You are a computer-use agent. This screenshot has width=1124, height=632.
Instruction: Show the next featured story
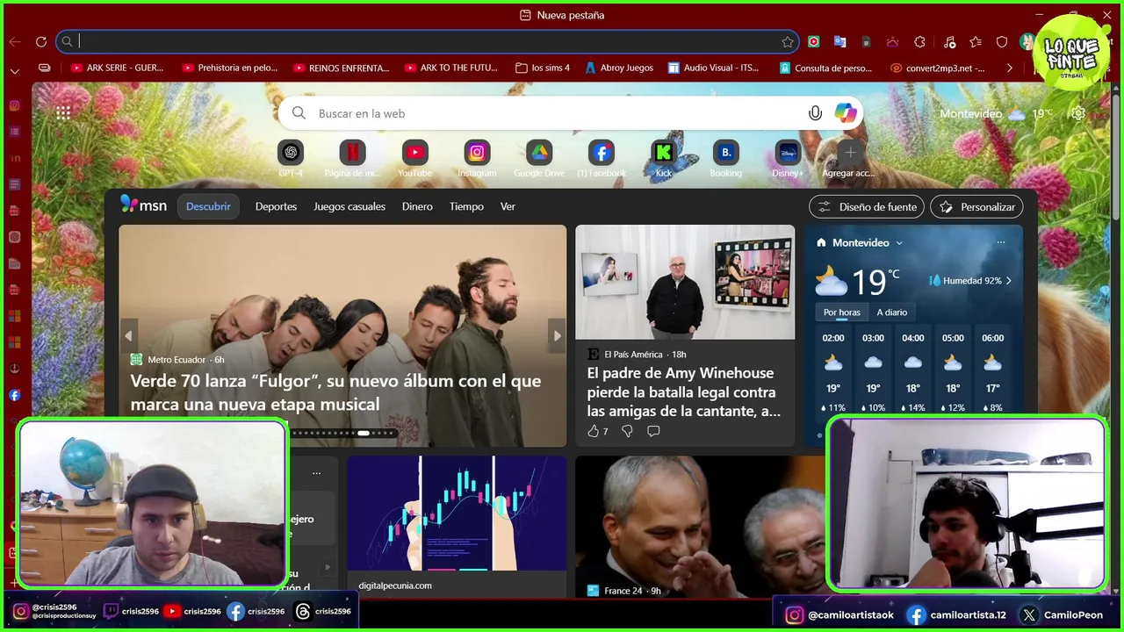point(557,335)
